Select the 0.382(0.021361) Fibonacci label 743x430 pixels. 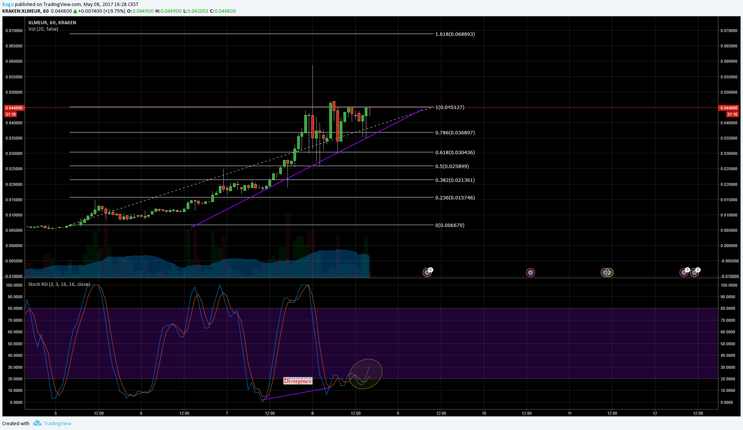(x=455, y=180)
